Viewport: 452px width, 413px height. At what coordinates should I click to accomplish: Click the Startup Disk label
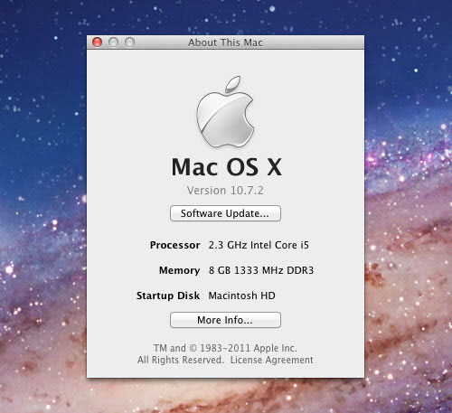click(168, 296)
